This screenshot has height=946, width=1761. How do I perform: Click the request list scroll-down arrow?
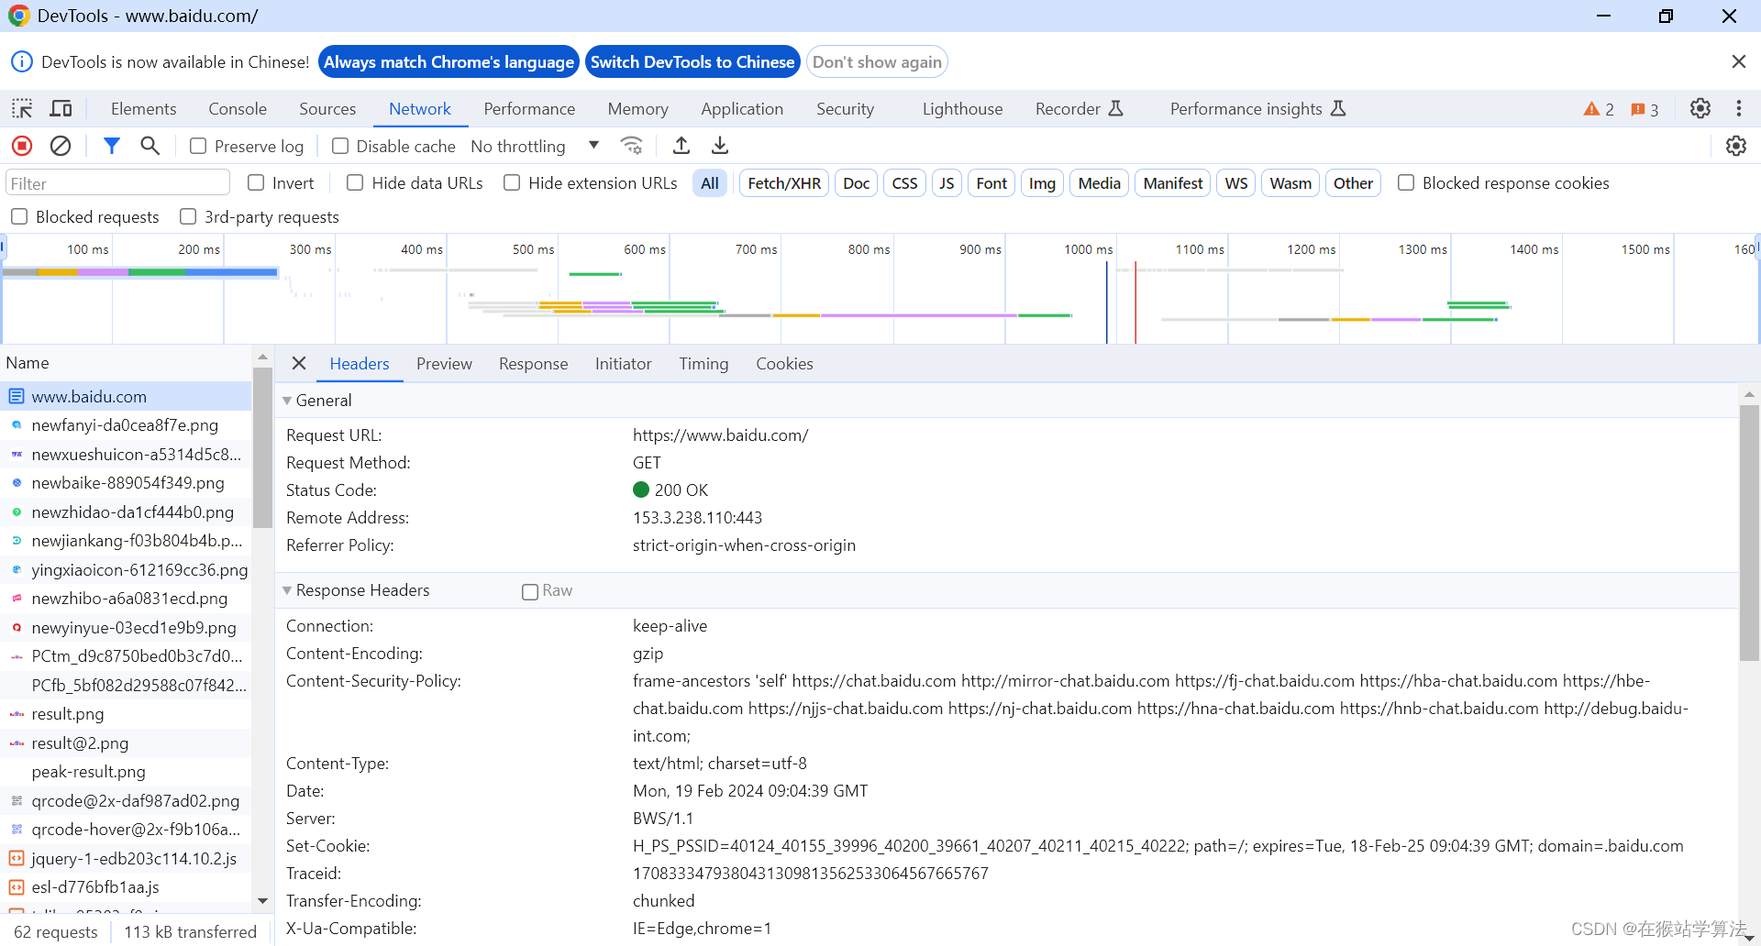click(262, 901)
